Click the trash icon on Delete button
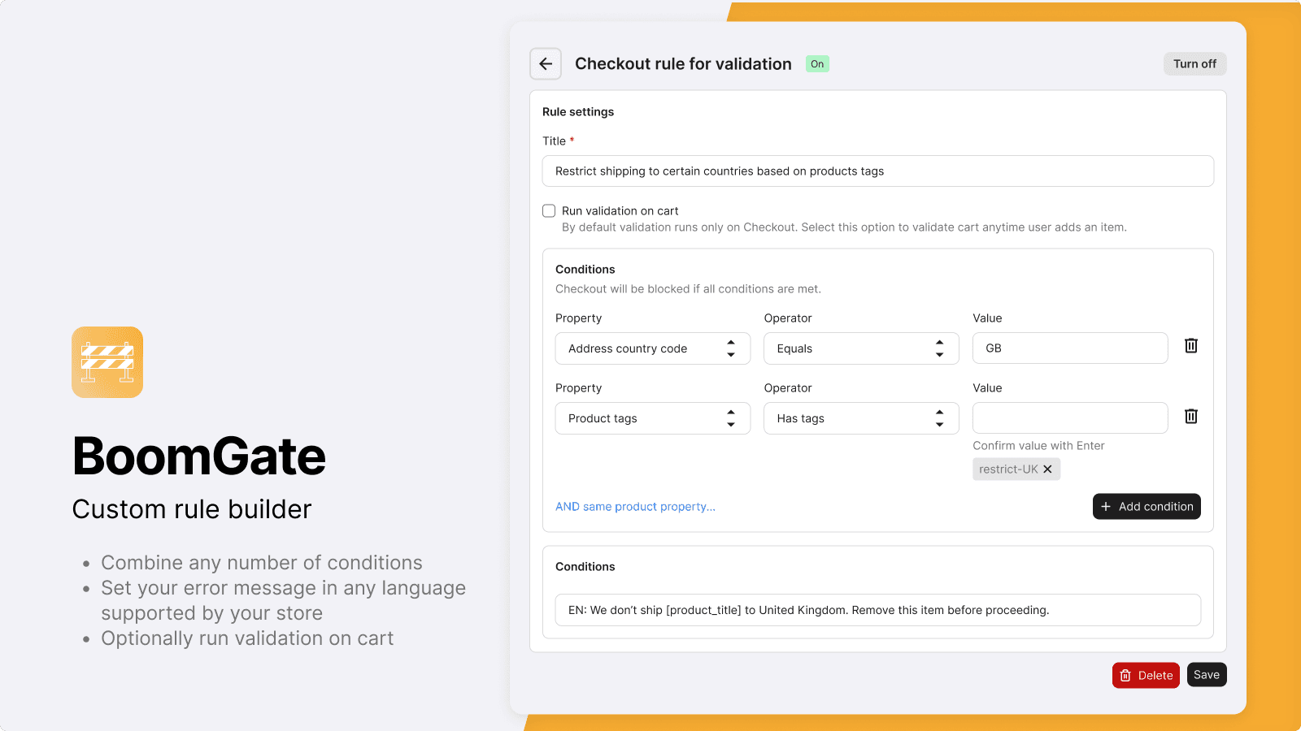 point(1125,676)
